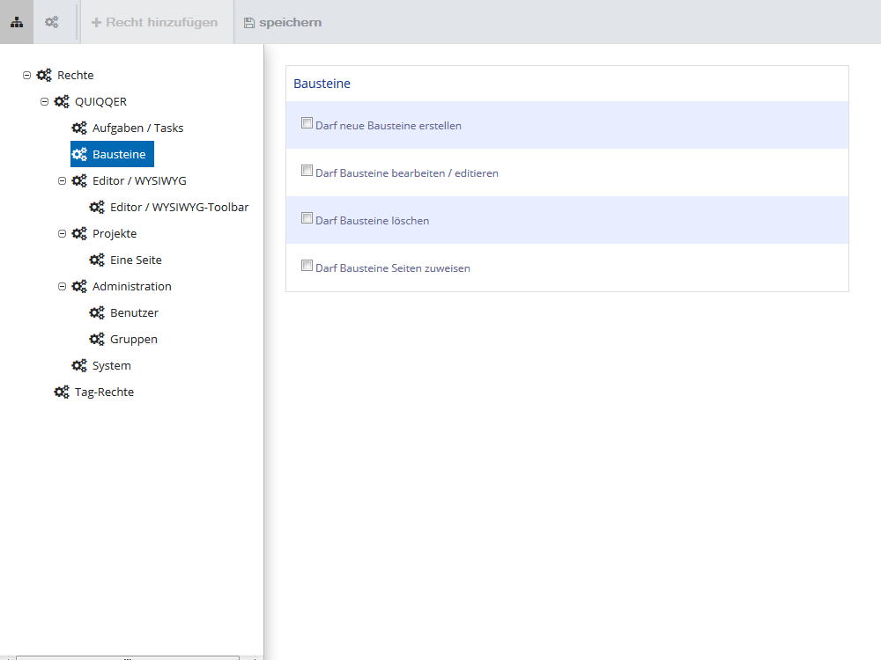
Task: Select the gear icon beside Tag-Rechte
Action: [x=62, y=392]
